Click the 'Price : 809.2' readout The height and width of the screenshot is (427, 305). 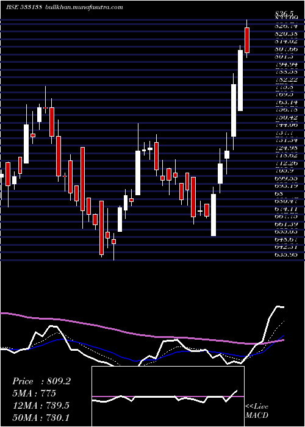[41, 381]
